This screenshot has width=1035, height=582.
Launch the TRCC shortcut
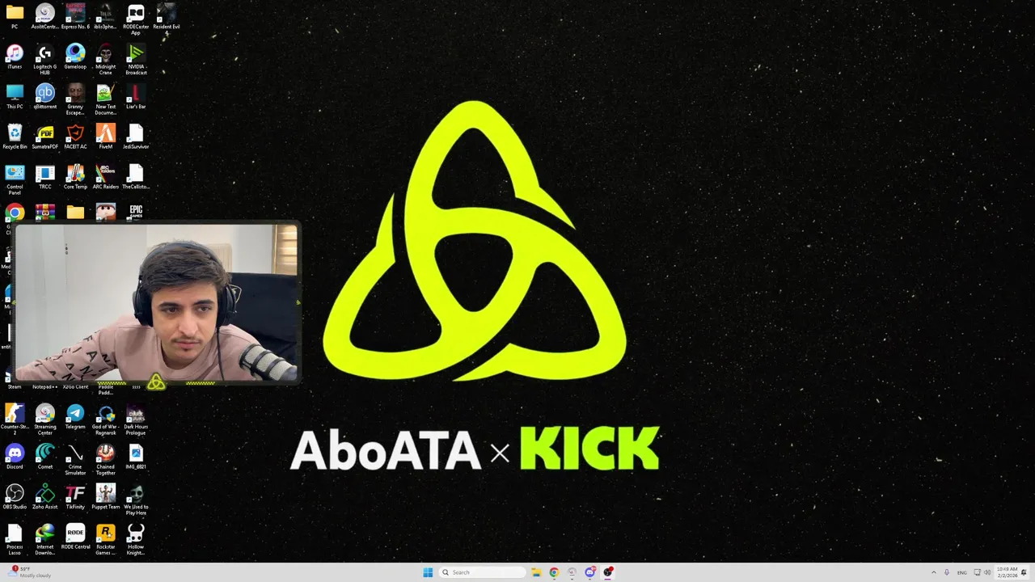click(x=45, y=177)
